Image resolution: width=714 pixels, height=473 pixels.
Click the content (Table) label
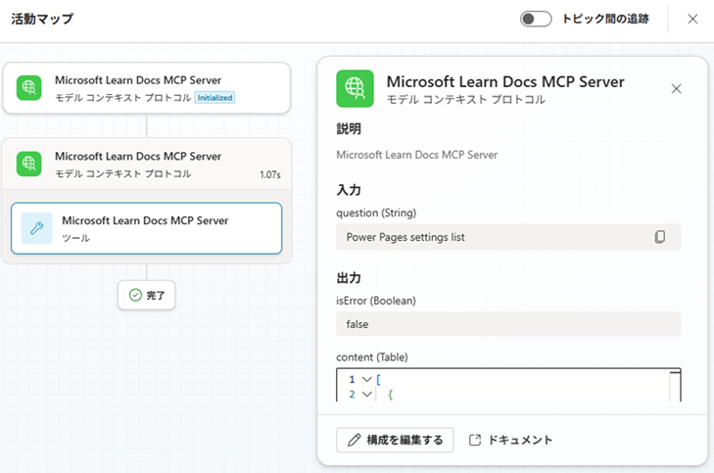[372, 357]
